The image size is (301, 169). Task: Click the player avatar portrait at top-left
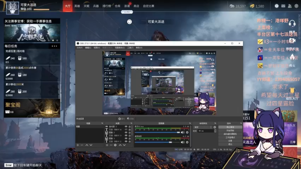click(x=12, y=8)
